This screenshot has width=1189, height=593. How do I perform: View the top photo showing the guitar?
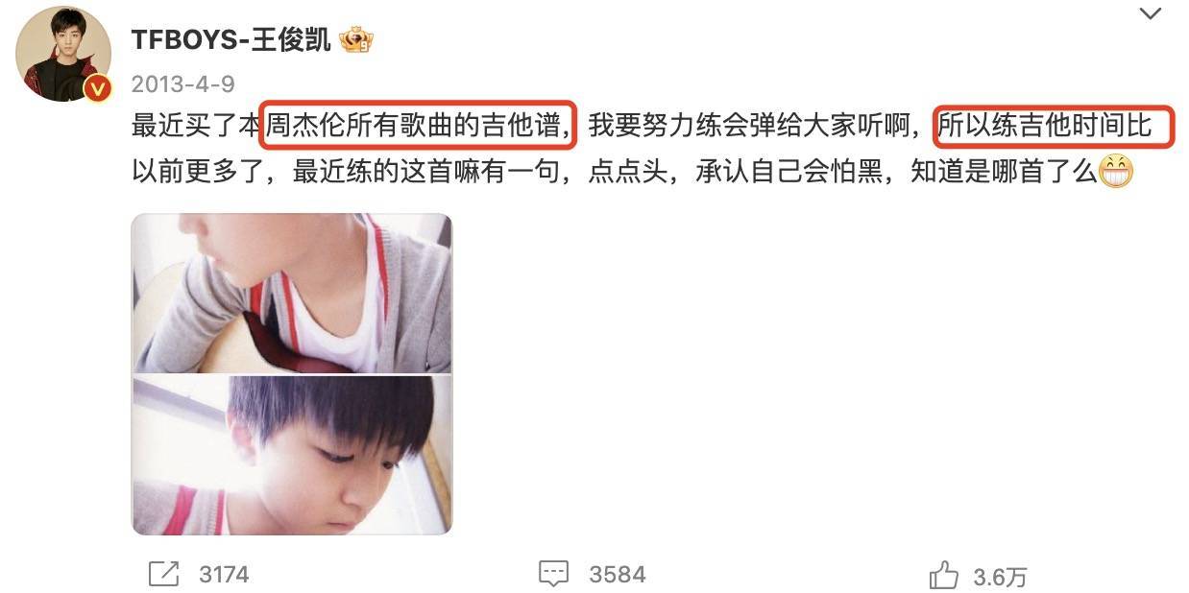point(291,293)
